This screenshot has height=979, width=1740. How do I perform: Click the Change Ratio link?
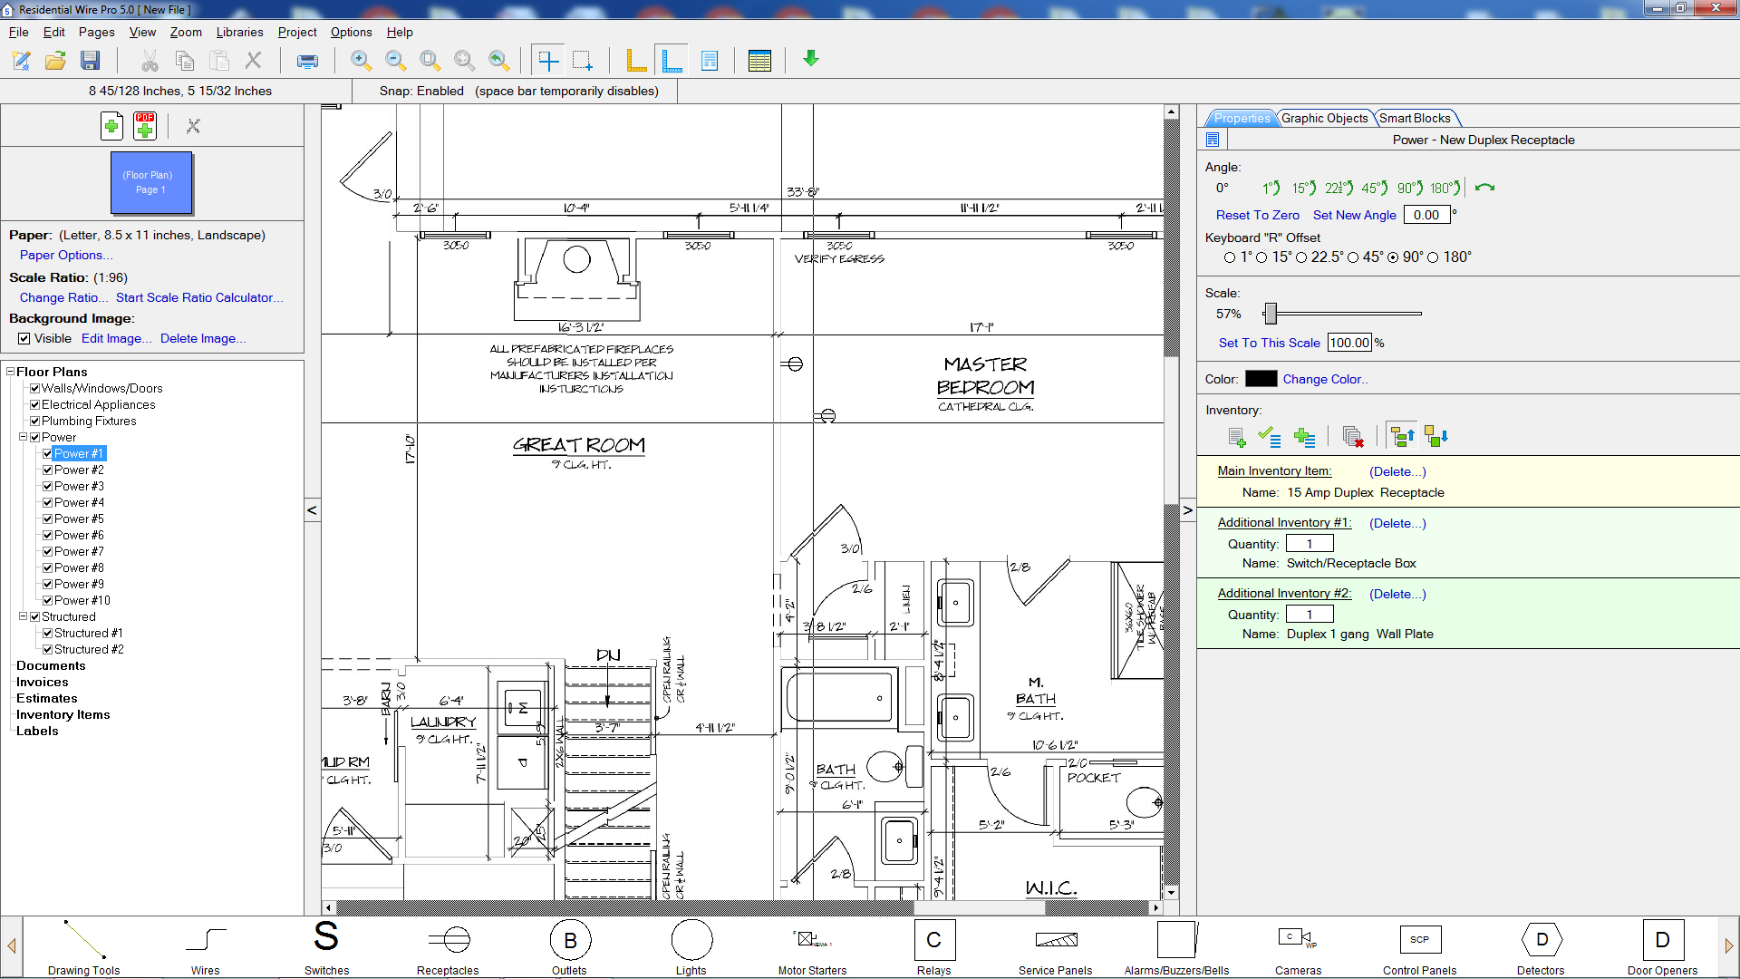tap(63, 297)
